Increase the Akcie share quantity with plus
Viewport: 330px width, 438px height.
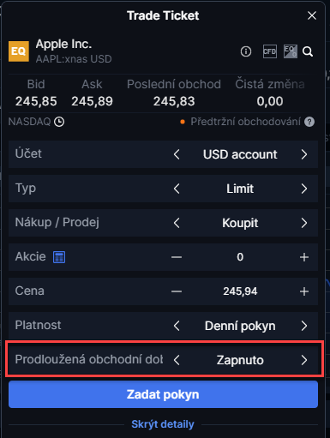click(x=304, y=257)
